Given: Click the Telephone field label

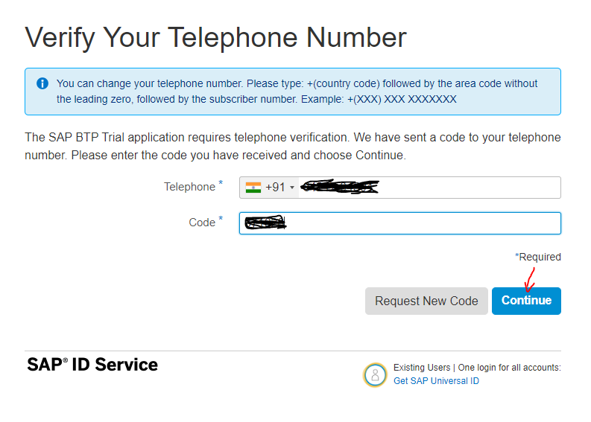Looking at the screenshot, I should coord(189,187).
